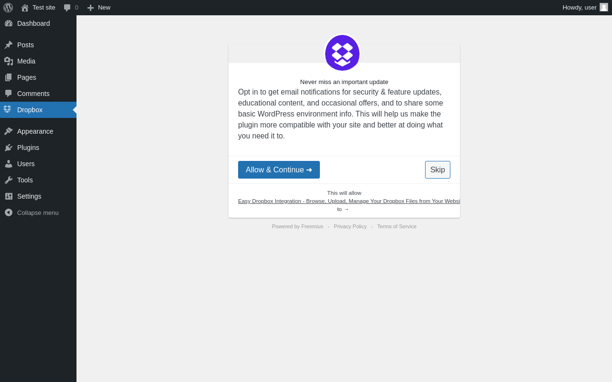Open the Comments sidebar menu label
612x382 pixels.
(33, 94)
